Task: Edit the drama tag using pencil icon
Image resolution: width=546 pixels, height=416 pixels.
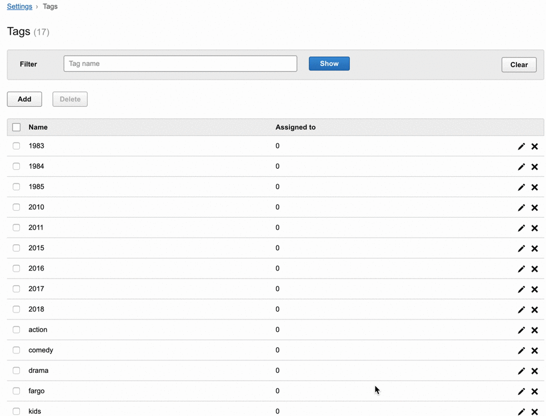Action: (x=521, y=371)
